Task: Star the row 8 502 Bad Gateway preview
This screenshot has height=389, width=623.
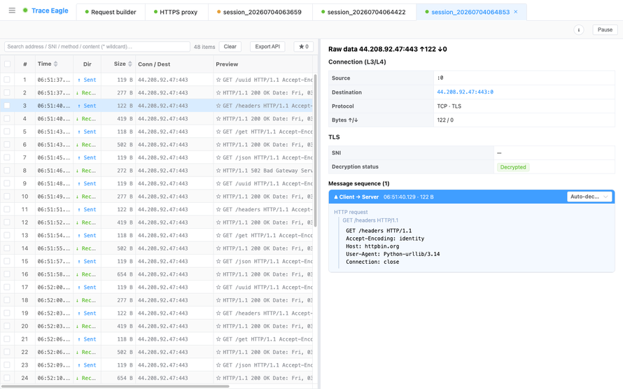Action: tap(218, 171)
